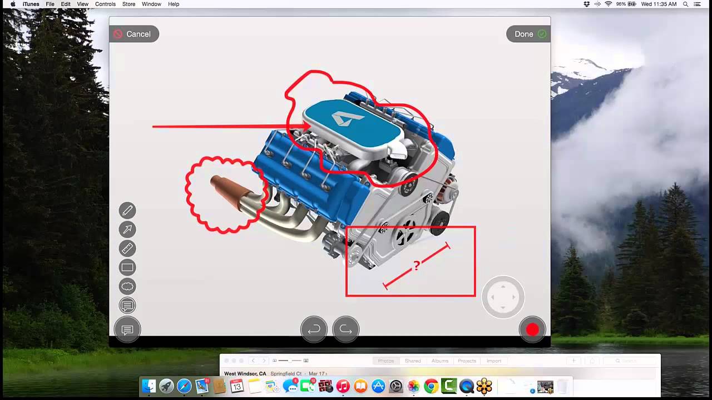Select the rectangle markup tool
Image resolution: width=712 pixels, height=400 pixels.
pos(127,267)
